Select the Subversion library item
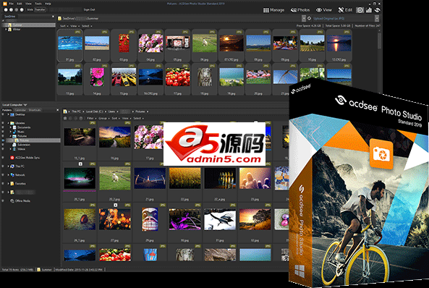Image resolution: width=429 pixels, height=288 pixels. pyautogui.click(x=21, y=145)
